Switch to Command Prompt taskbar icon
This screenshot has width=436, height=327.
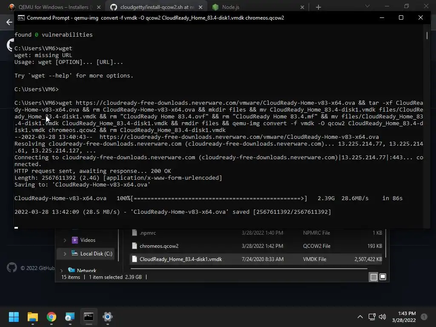point(89,317)
